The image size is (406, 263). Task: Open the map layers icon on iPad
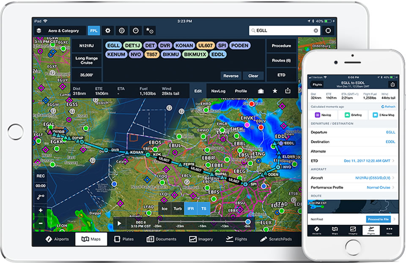39,30
